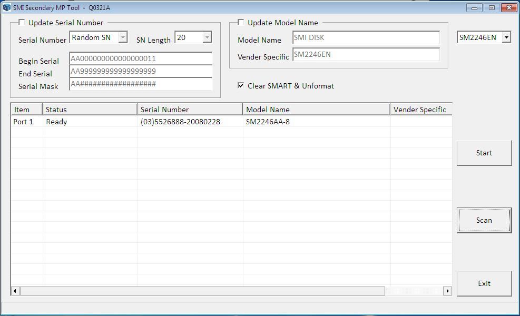Click the Begin Serial input field
This screenshot has height=316, width=520.
(141, 58)
